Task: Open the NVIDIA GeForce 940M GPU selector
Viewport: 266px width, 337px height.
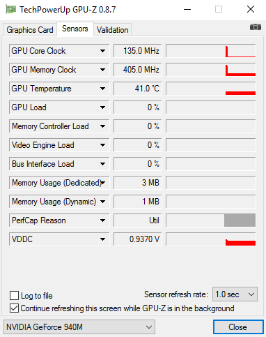Action: [79, 327]
